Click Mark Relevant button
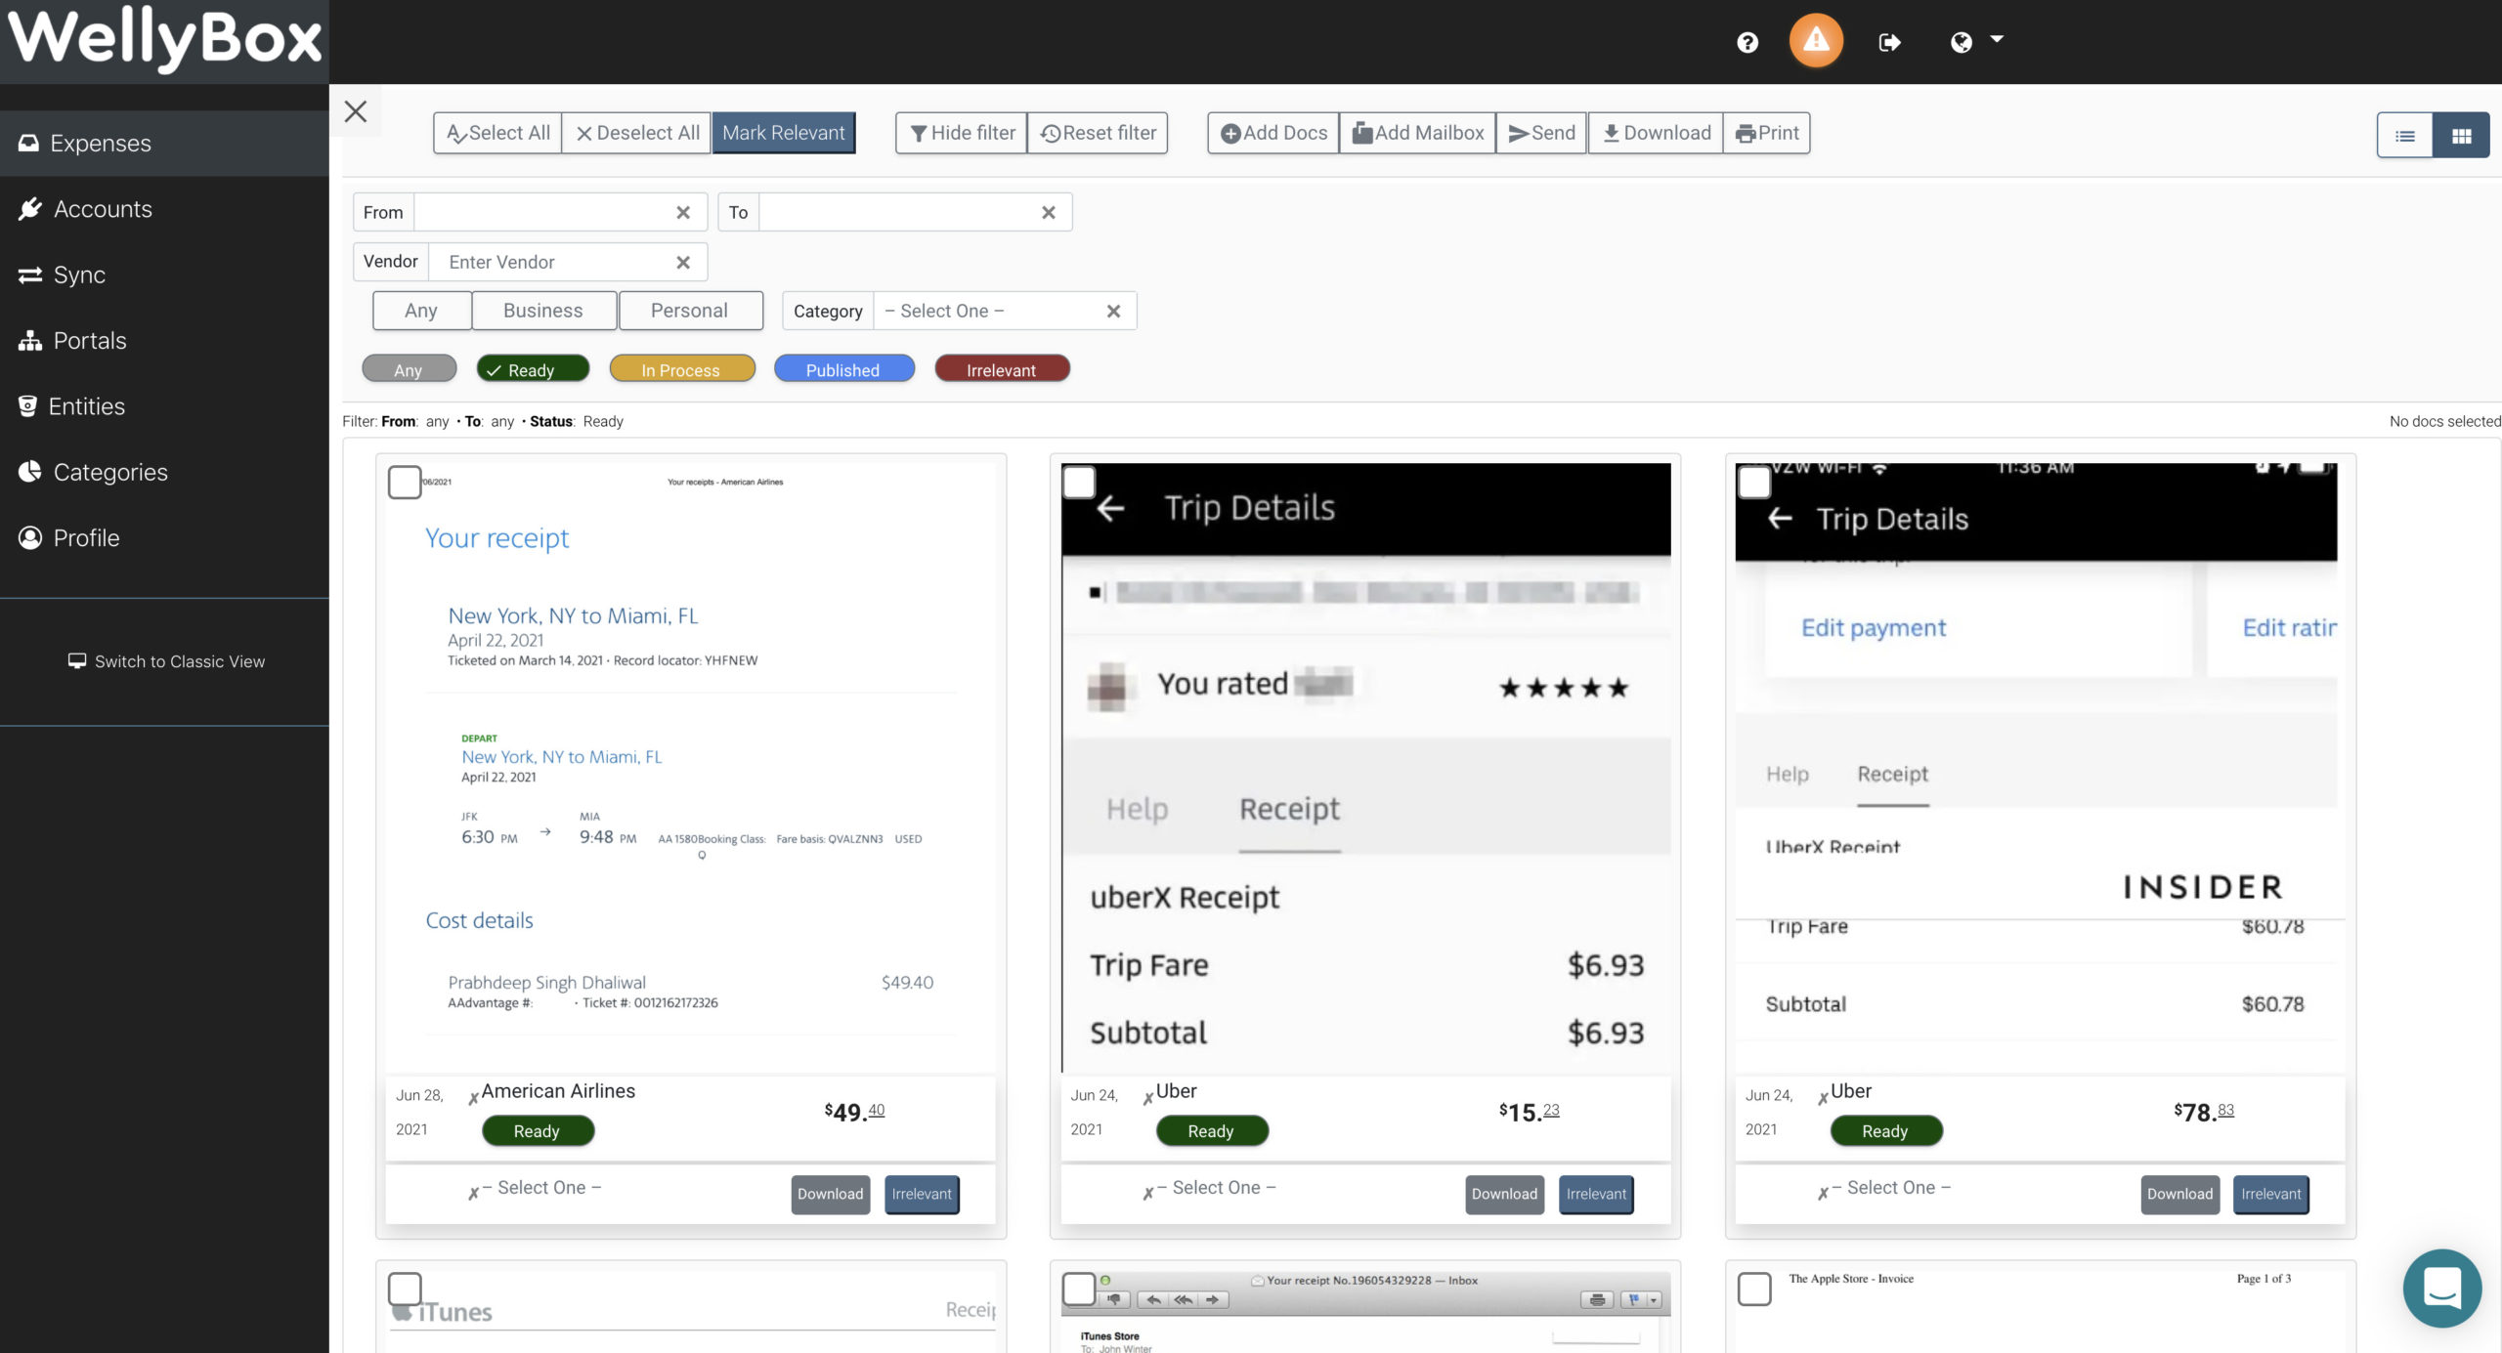Screen dimensions: 2502x1353 (784, 133)
